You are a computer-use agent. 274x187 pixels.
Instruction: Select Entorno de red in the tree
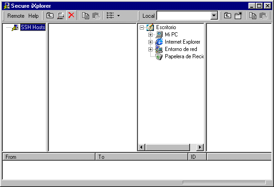tap(181, 49)
